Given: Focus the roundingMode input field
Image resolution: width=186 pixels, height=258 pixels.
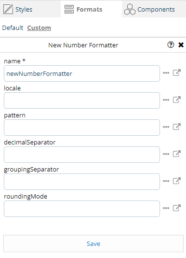Looking at the screenshot, I should [x=82, y=209].
